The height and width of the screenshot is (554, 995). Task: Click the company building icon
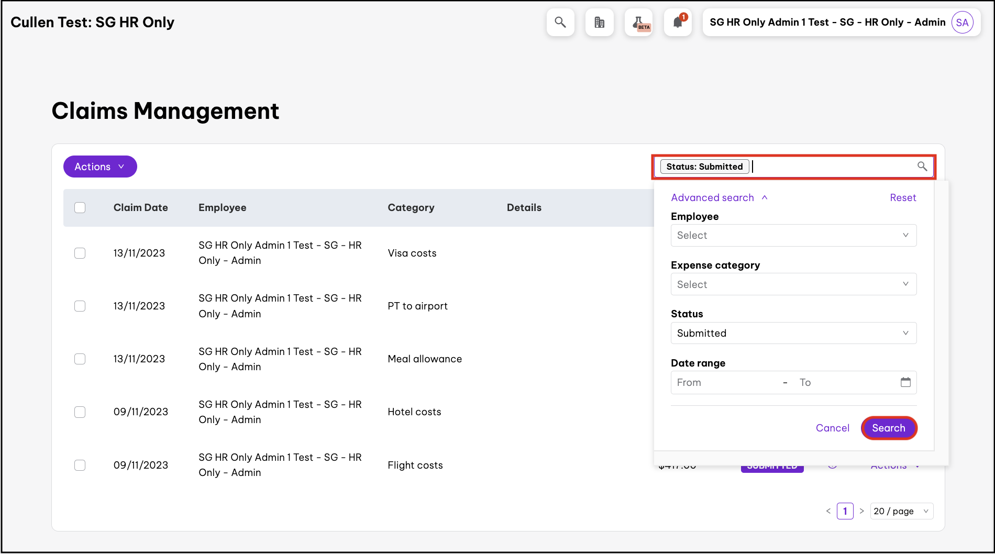point(599,23)
